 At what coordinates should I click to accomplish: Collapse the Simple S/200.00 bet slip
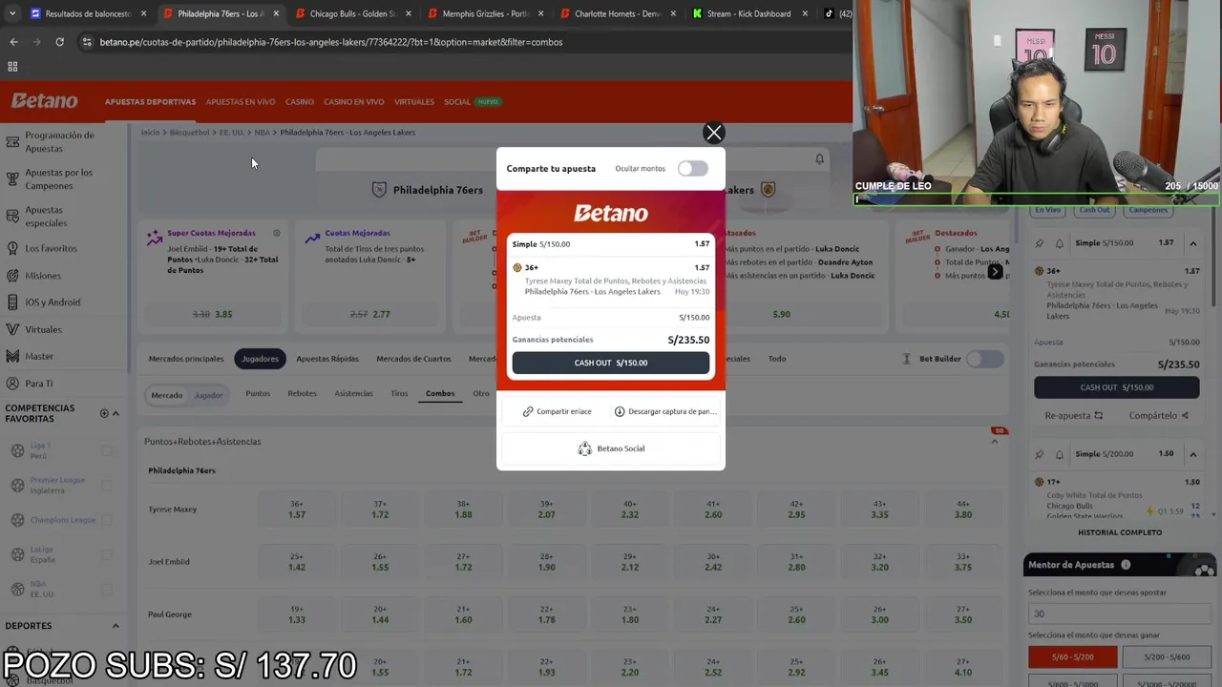(1193, 454)
